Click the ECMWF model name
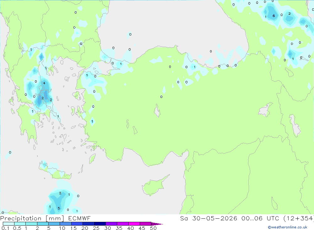Viewport: 314px width, 230px height. 79,218
